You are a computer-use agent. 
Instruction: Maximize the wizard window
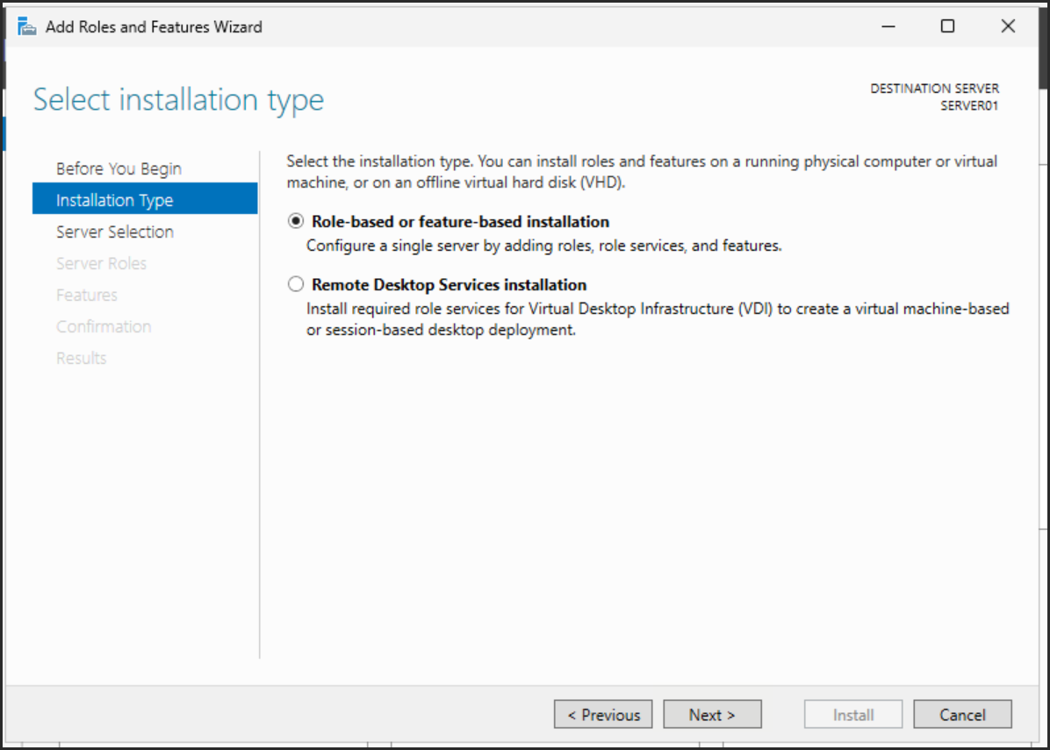(x=947, y=26)
